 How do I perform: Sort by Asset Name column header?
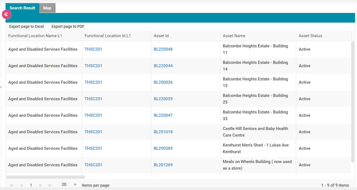[234, 36]
